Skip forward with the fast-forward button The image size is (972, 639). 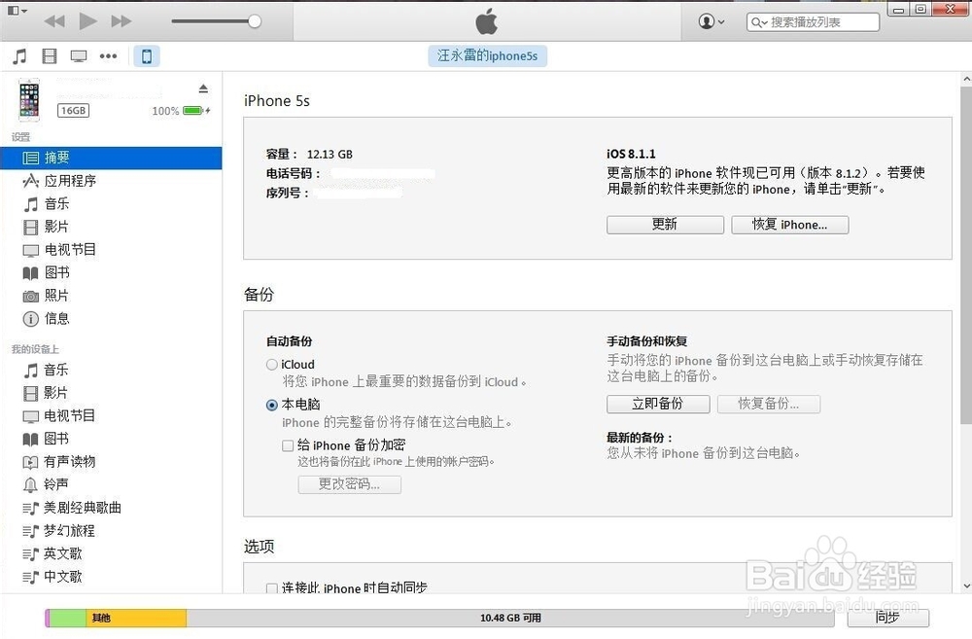coord(121,21)
